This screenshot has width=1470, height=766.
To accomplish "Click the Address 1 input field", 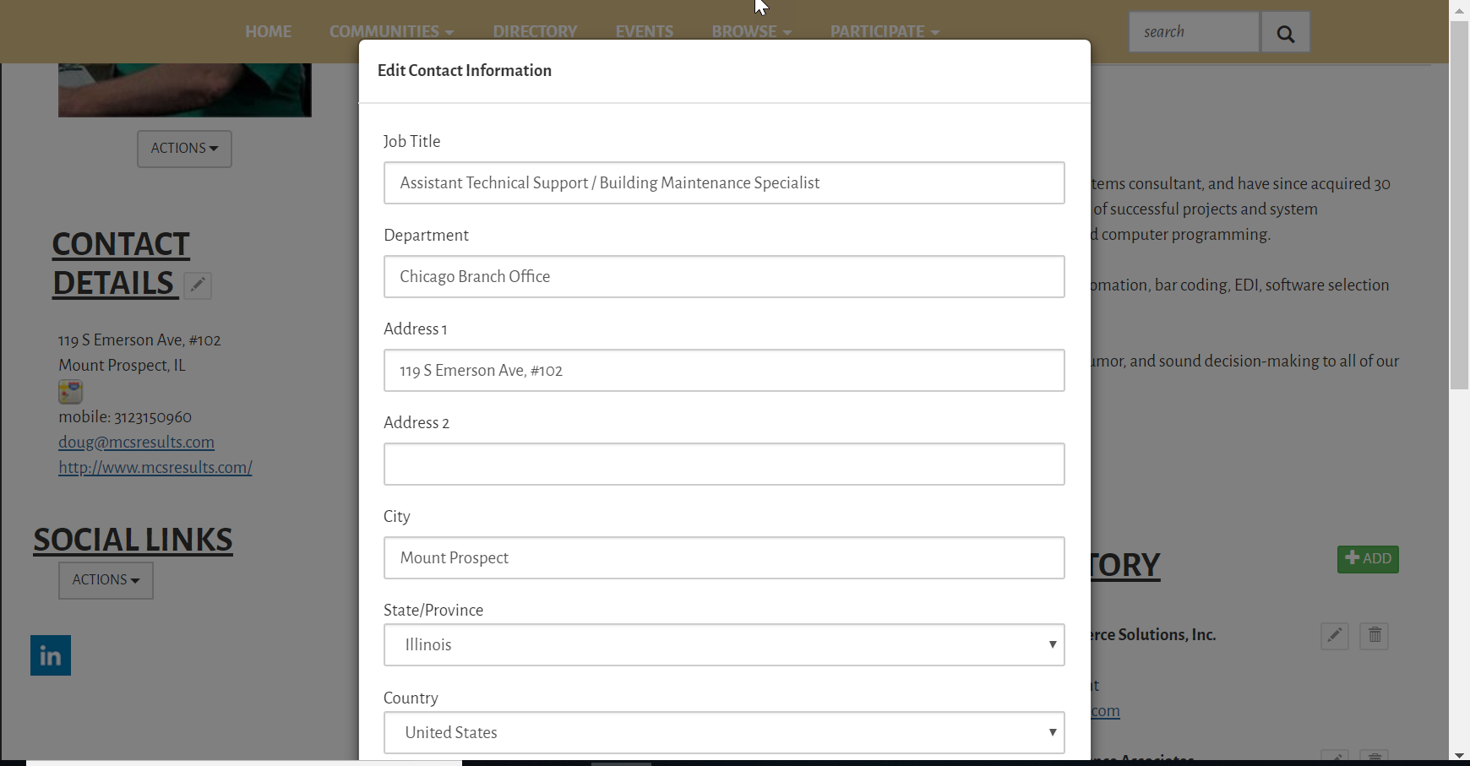I will (724, 371).
